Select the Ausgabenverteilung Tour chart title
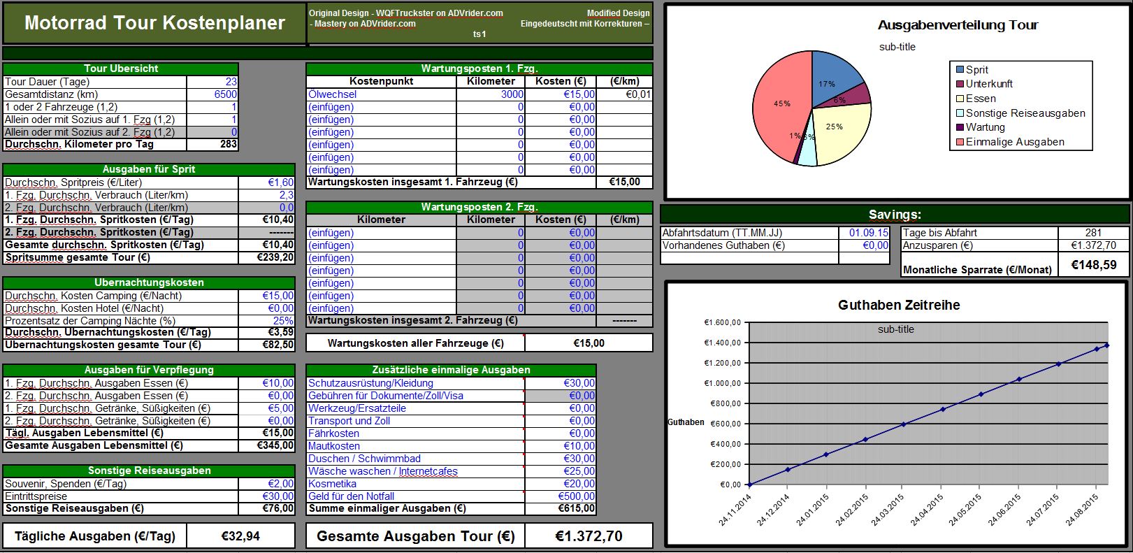The width and height of the screenshot is (1133, 553). tap(958, 25)
